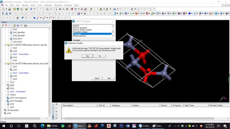Open the dropdown arrow next to Undo
The height and width of the screenshot is (129, 230).
coord(34,9)
